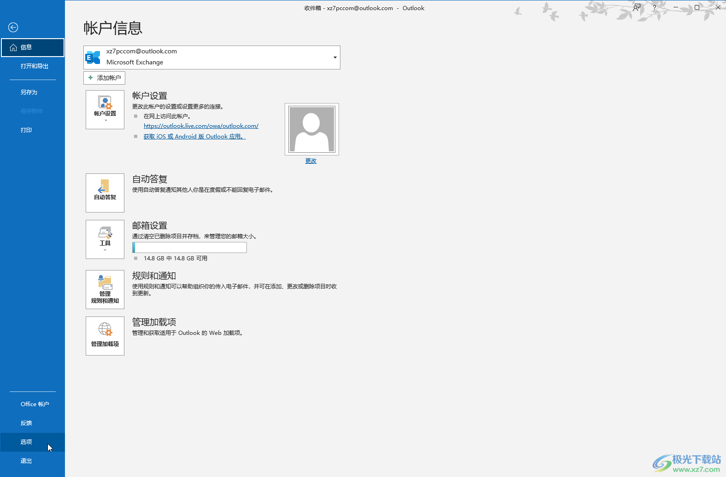The width and height of the screenshot is (726, 477).
Task: Select 另存为 in the sidebar
Action: click(x=33, y=92)
